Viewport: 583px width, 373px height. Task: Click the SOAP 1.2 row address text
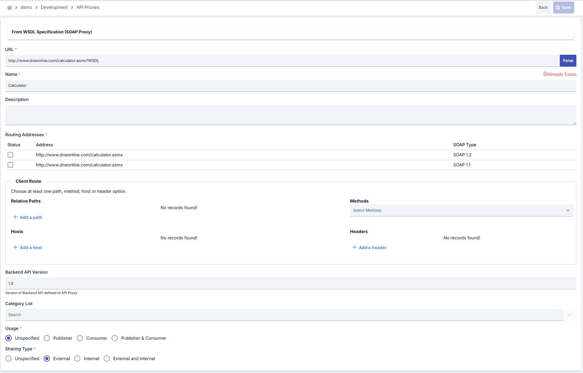pyautogui.click(x=79, y=155)
